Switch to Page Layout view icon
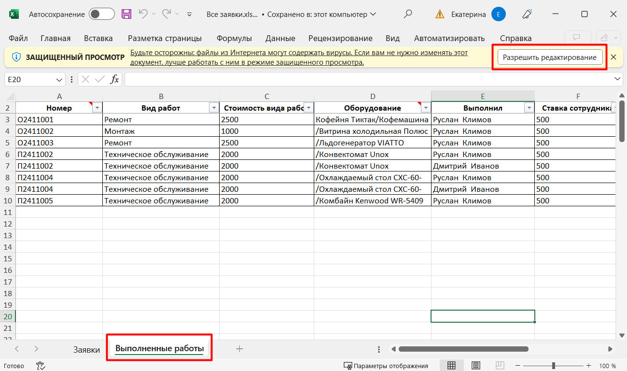627x371 pixels. [476, 366]
